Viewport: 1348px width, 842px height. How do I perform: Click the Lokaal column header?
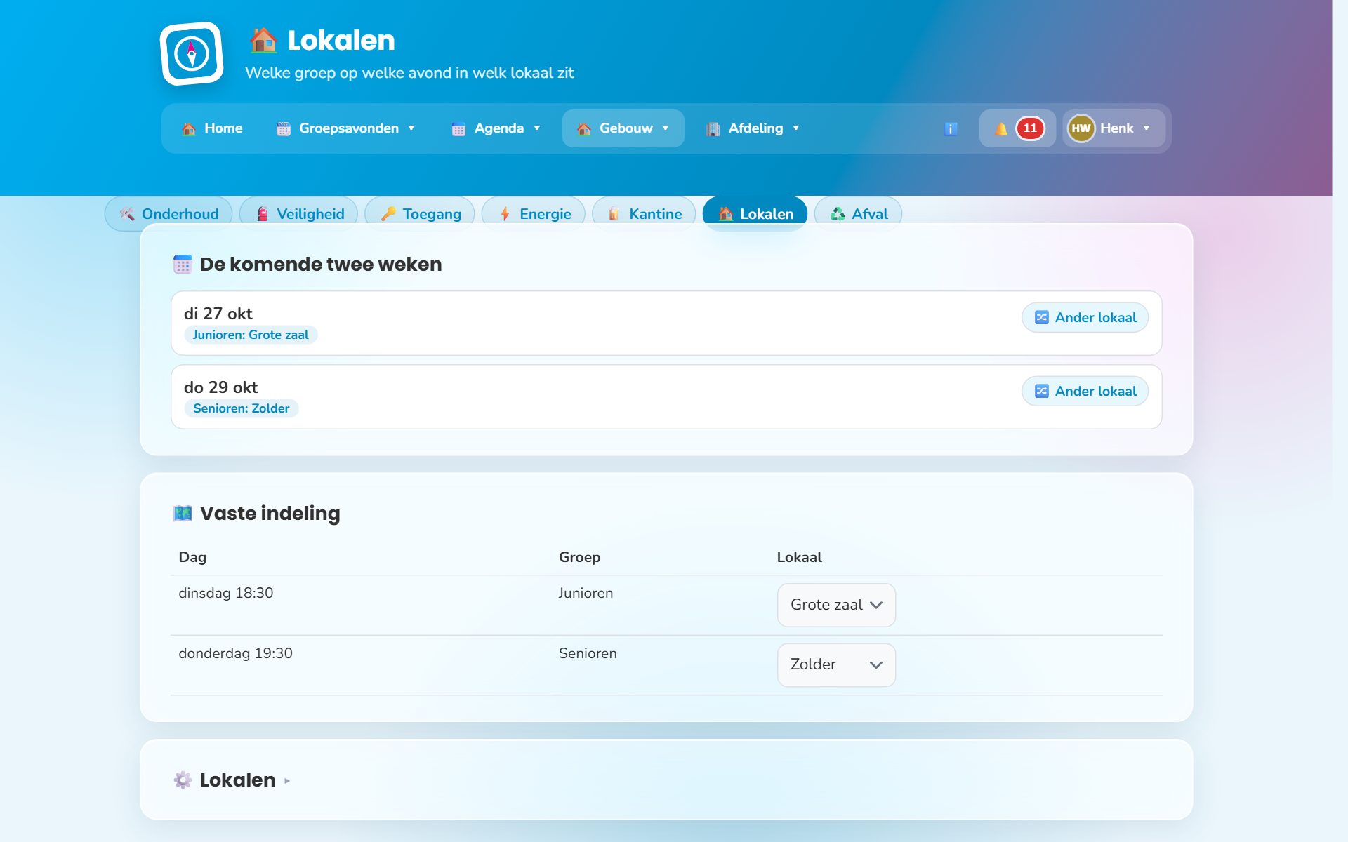799,558
